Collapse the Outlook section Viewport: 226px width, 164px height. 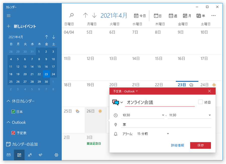point(16,122)
